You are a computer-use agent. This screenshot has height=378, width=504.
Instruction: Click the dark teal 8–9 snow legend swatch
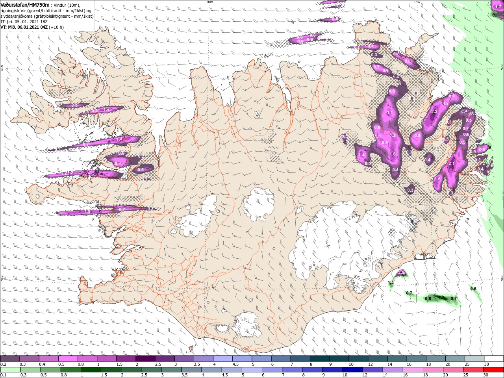[x=320, y=359]
